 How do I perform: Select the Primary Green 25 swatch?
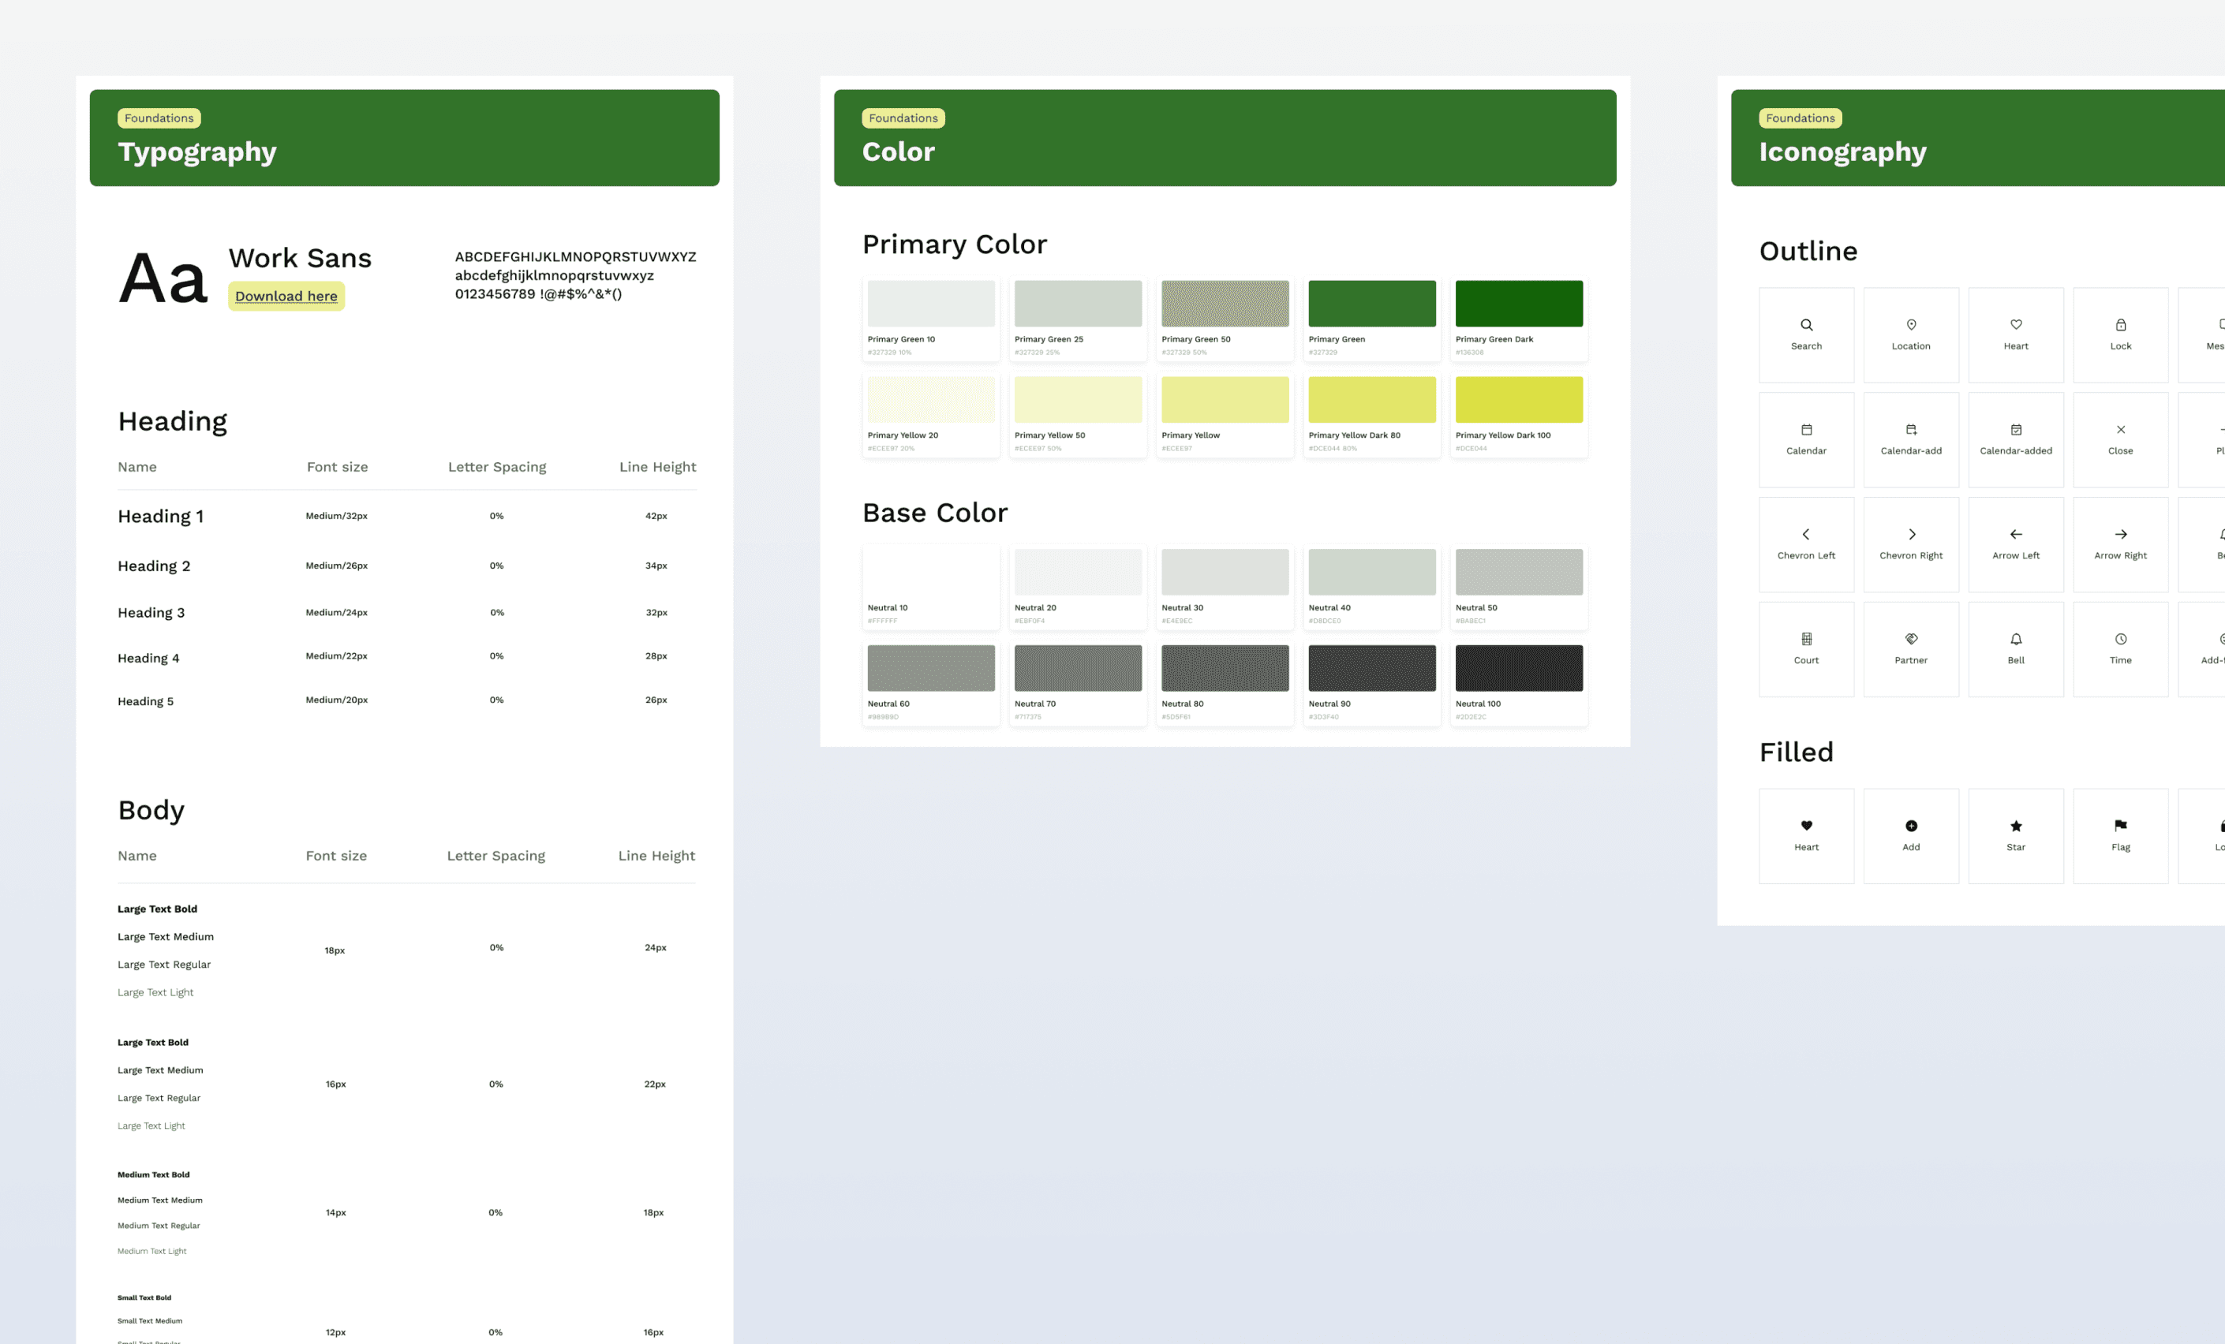click(1079, 304)
